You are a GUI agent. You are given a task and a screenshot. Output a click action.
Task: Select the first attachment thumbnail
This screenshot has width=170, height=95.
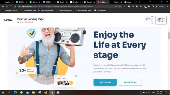click(150, 20)
